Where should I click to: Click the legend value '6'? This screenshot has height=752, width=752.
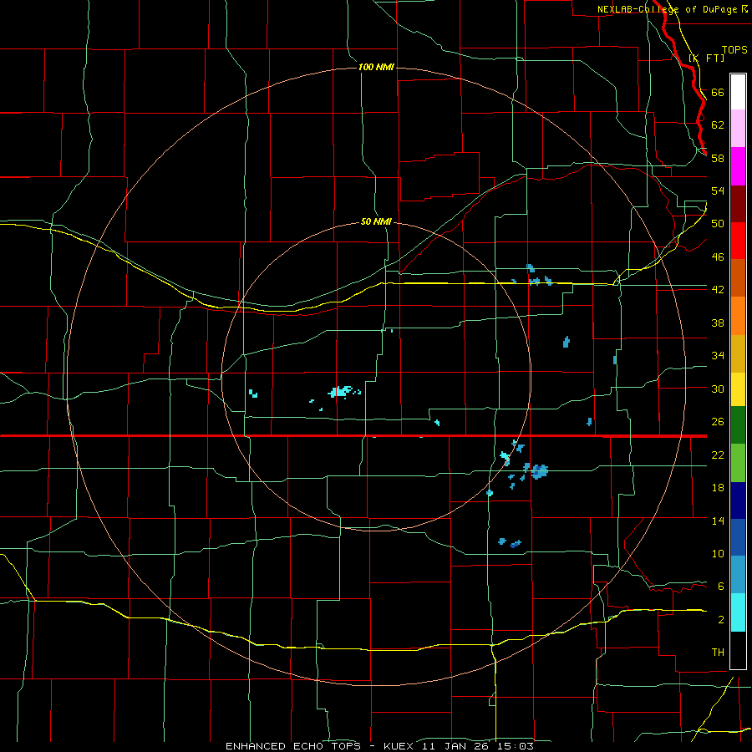pyautogui.click(x=721, y=587)
